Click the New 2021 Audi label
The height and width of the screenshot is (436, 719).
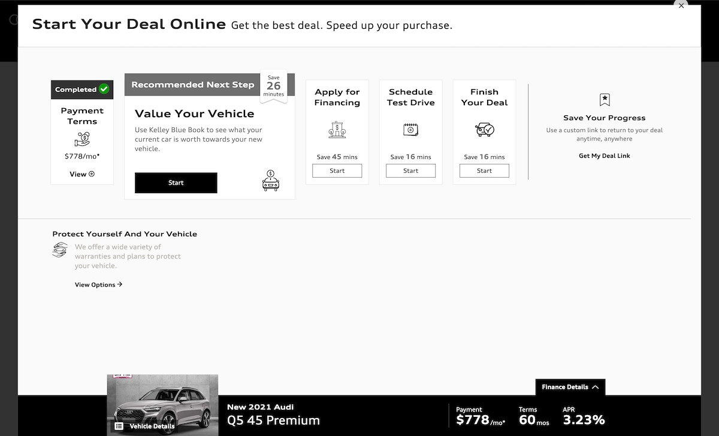[x=261, y=407]
